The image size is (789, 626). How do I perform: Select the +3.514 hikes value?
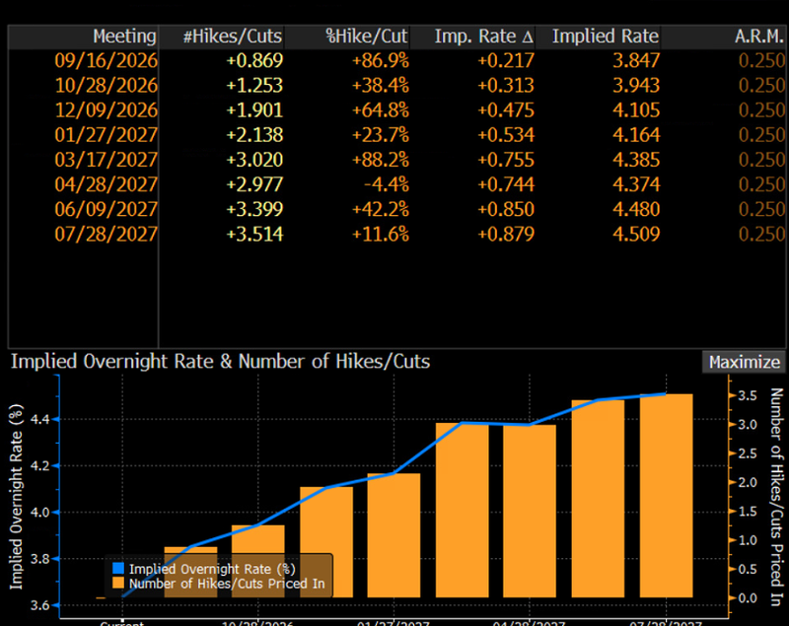tap(254, 235)
